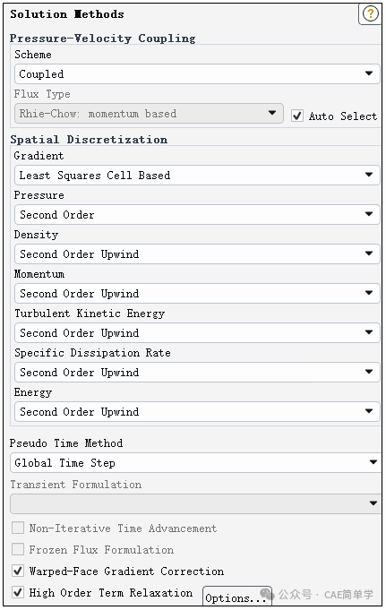Open the Energy discretization dropdown
Image resolution: width=386 pixels, height=610 pixels.
pyautogui.click(x=197, y=412)
